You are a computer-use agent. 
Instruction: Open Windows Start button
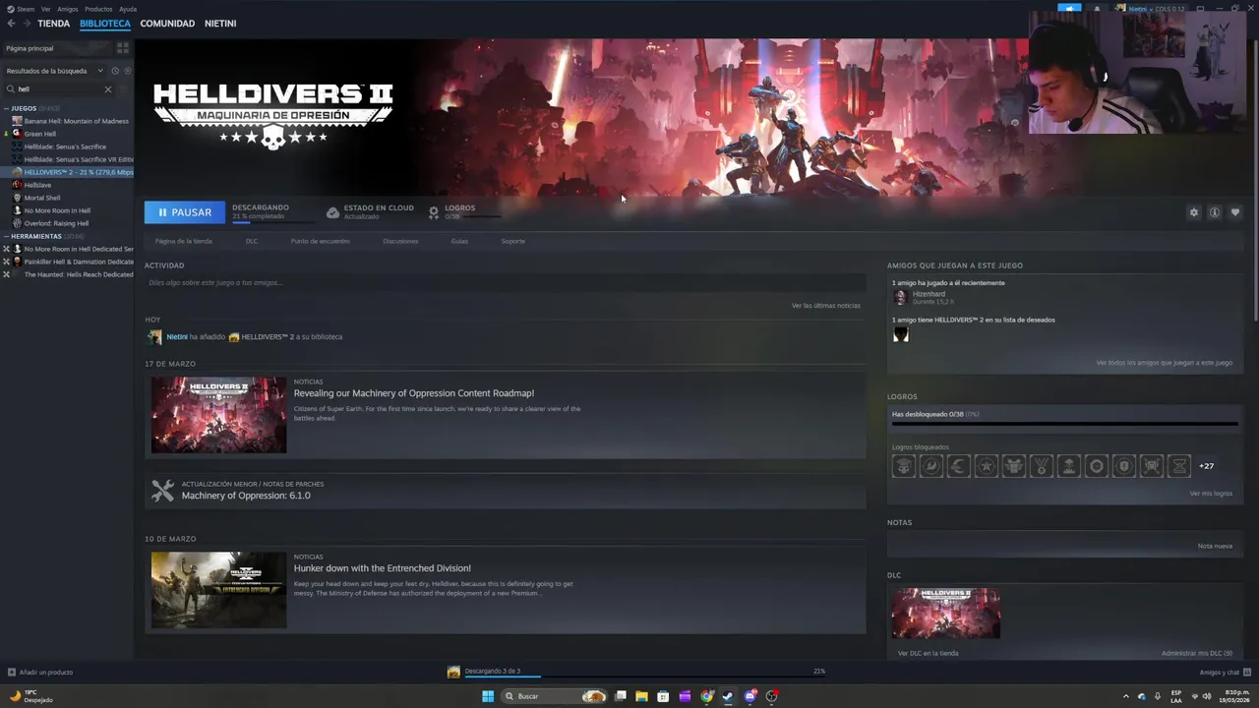488,696
